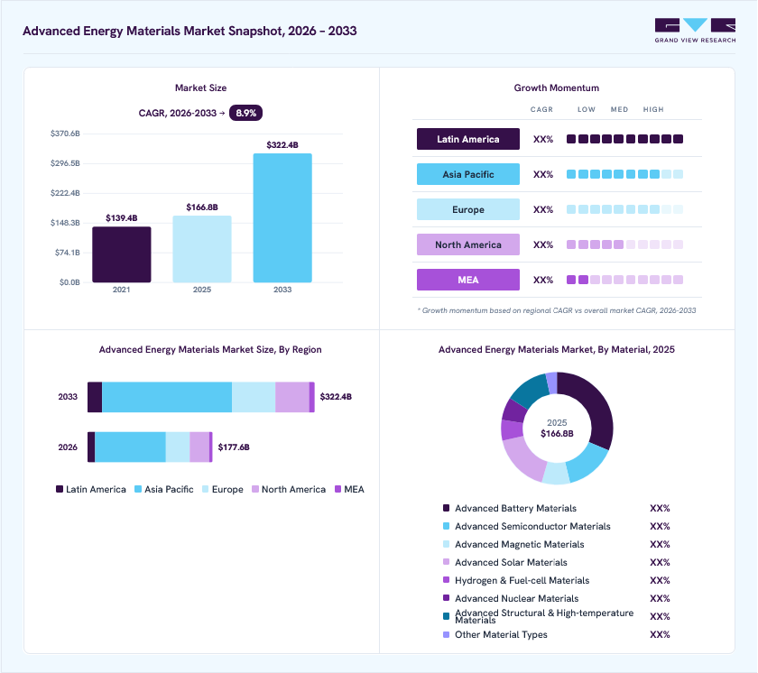This screenshot has height=673, width=758.
Task: Click the North America legend swatch
Action: [255, 489]
